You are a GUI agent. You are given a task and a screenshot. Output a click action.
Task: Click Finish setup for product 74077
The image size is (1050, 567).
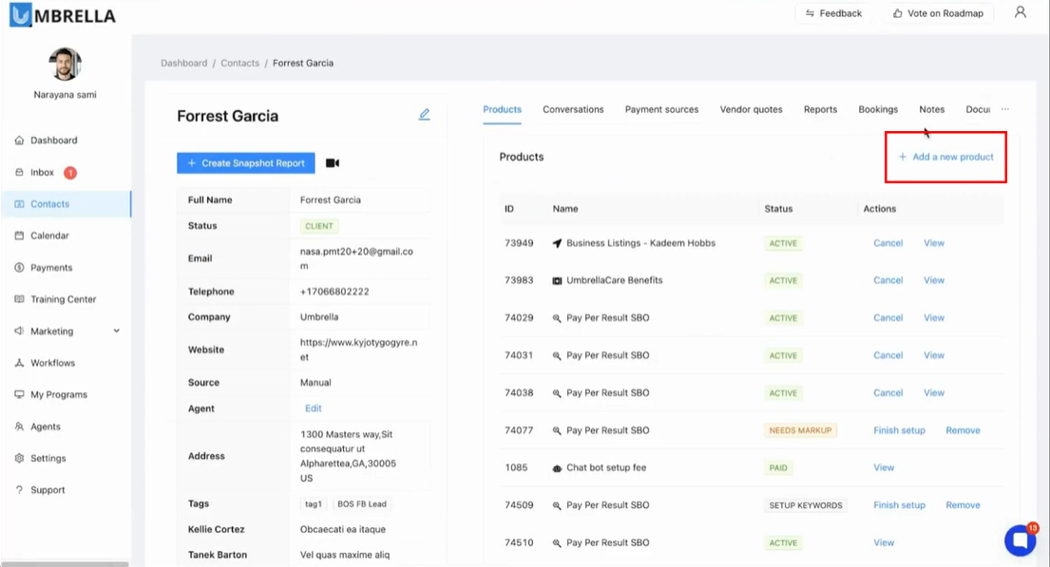899,430
